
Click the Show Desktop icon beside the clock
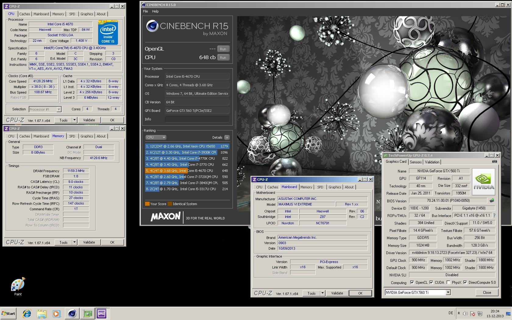coord(508,314)
